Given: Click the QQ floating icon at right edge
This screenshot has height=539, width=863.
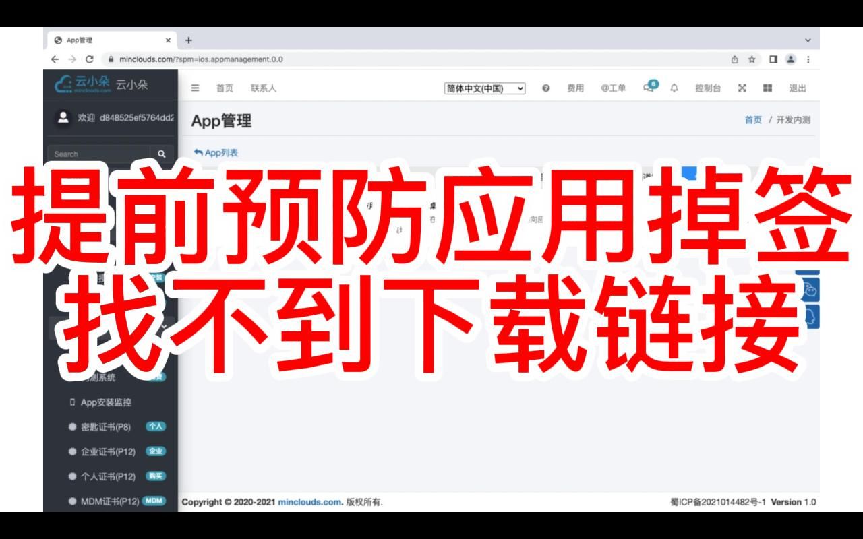Looking at the screenshot, I should tap(811, 315).
